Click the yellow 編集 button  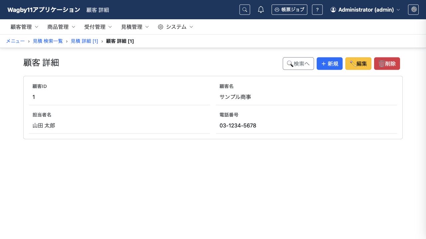[x=358, y=64]
